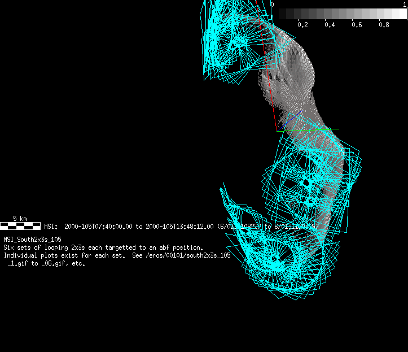Click the 0.2 tick label on colorbar
This screenshot has width=408, height=352.
click(302, 25)
